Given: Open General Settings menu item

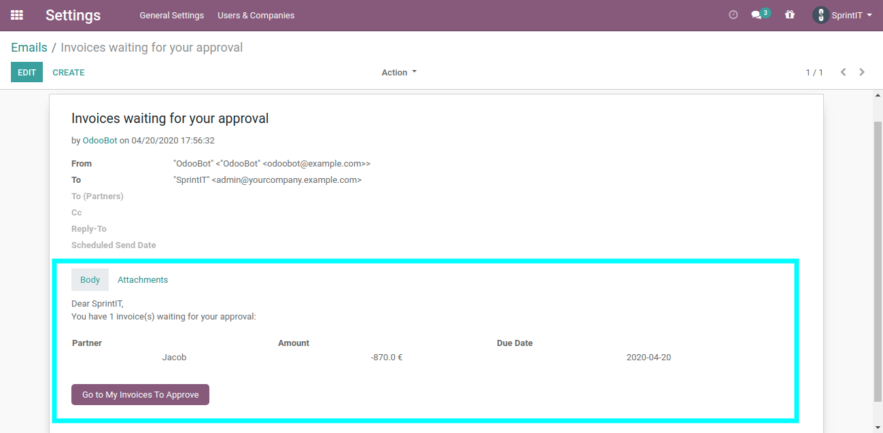Looking at the screenshot, I should click(x=171, y=15).
